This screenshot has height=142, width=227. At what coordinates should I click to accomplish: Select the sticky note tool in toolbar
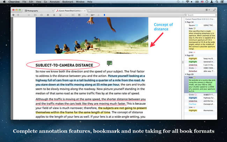79,15
